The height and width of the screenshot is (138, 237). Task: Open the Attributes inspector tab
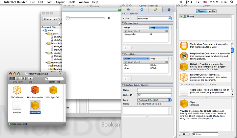(x=128, y=10)
